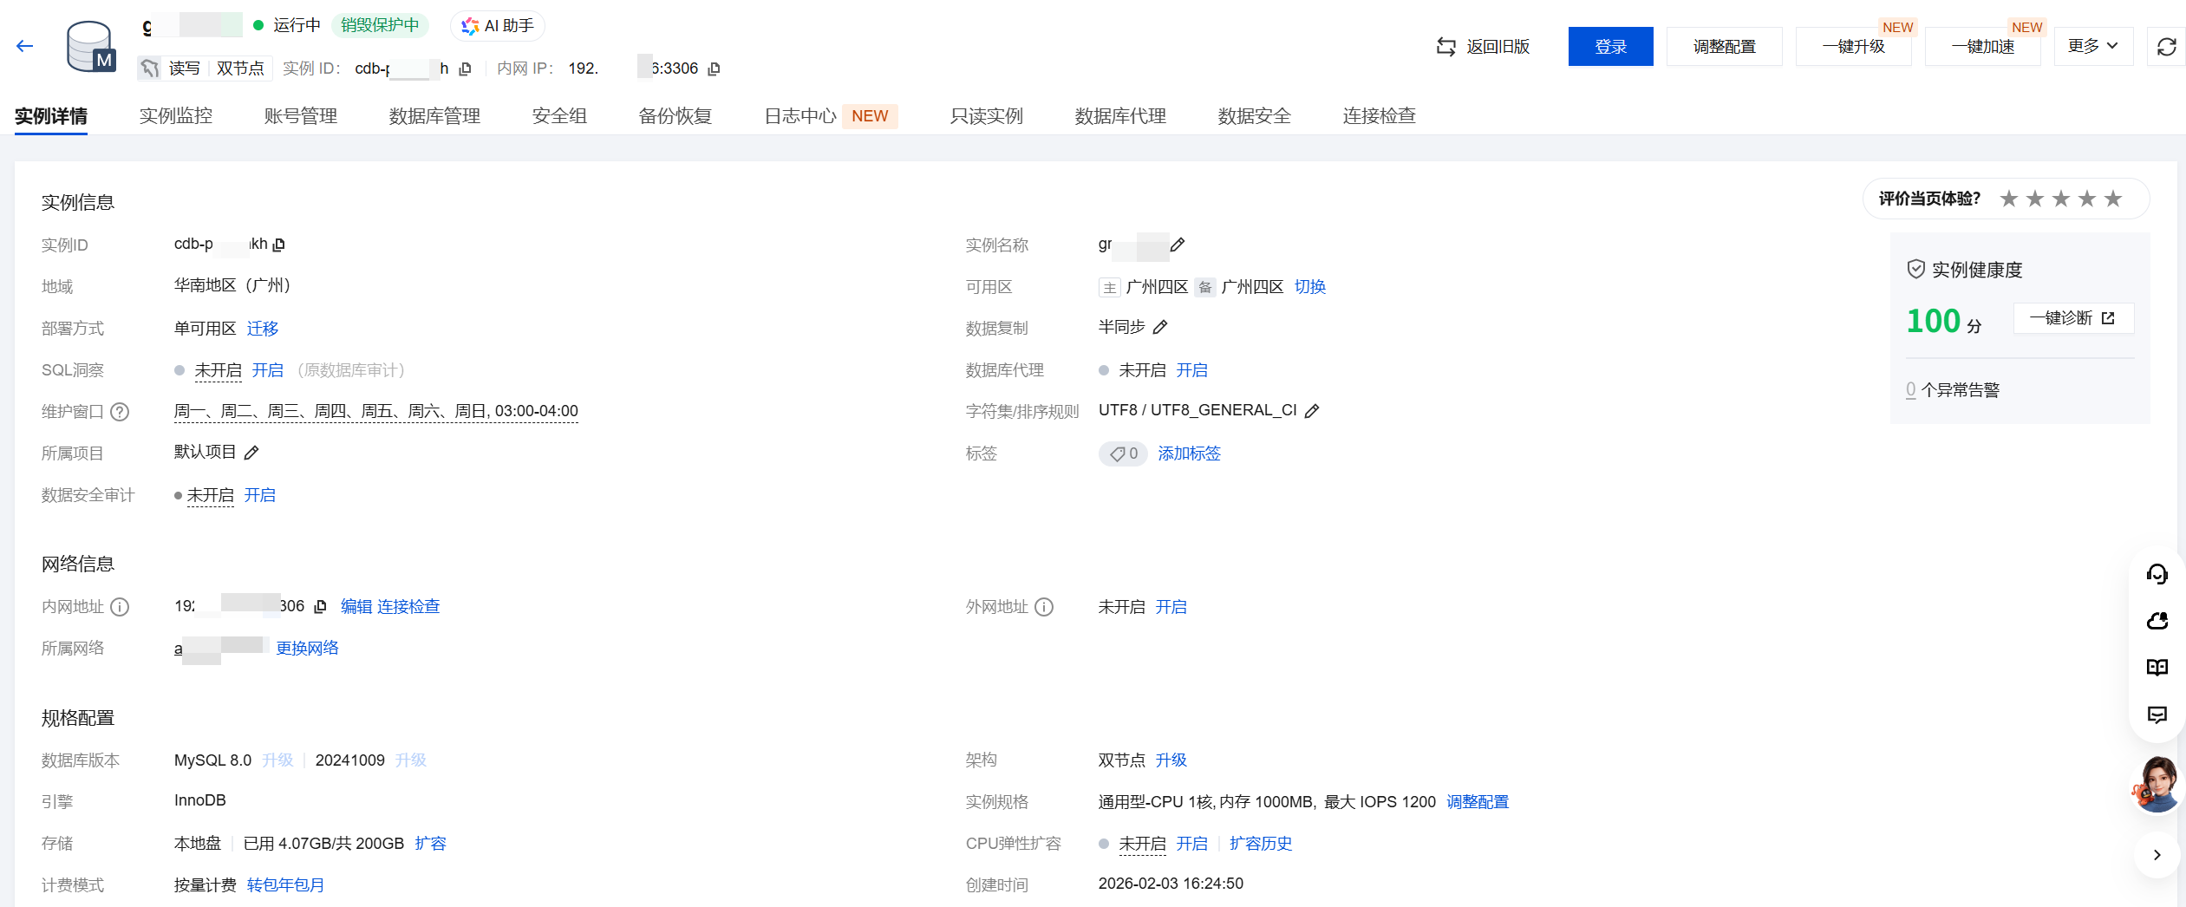Open the 日志中心 tab
2186x907 pixels.
point(800,116)
